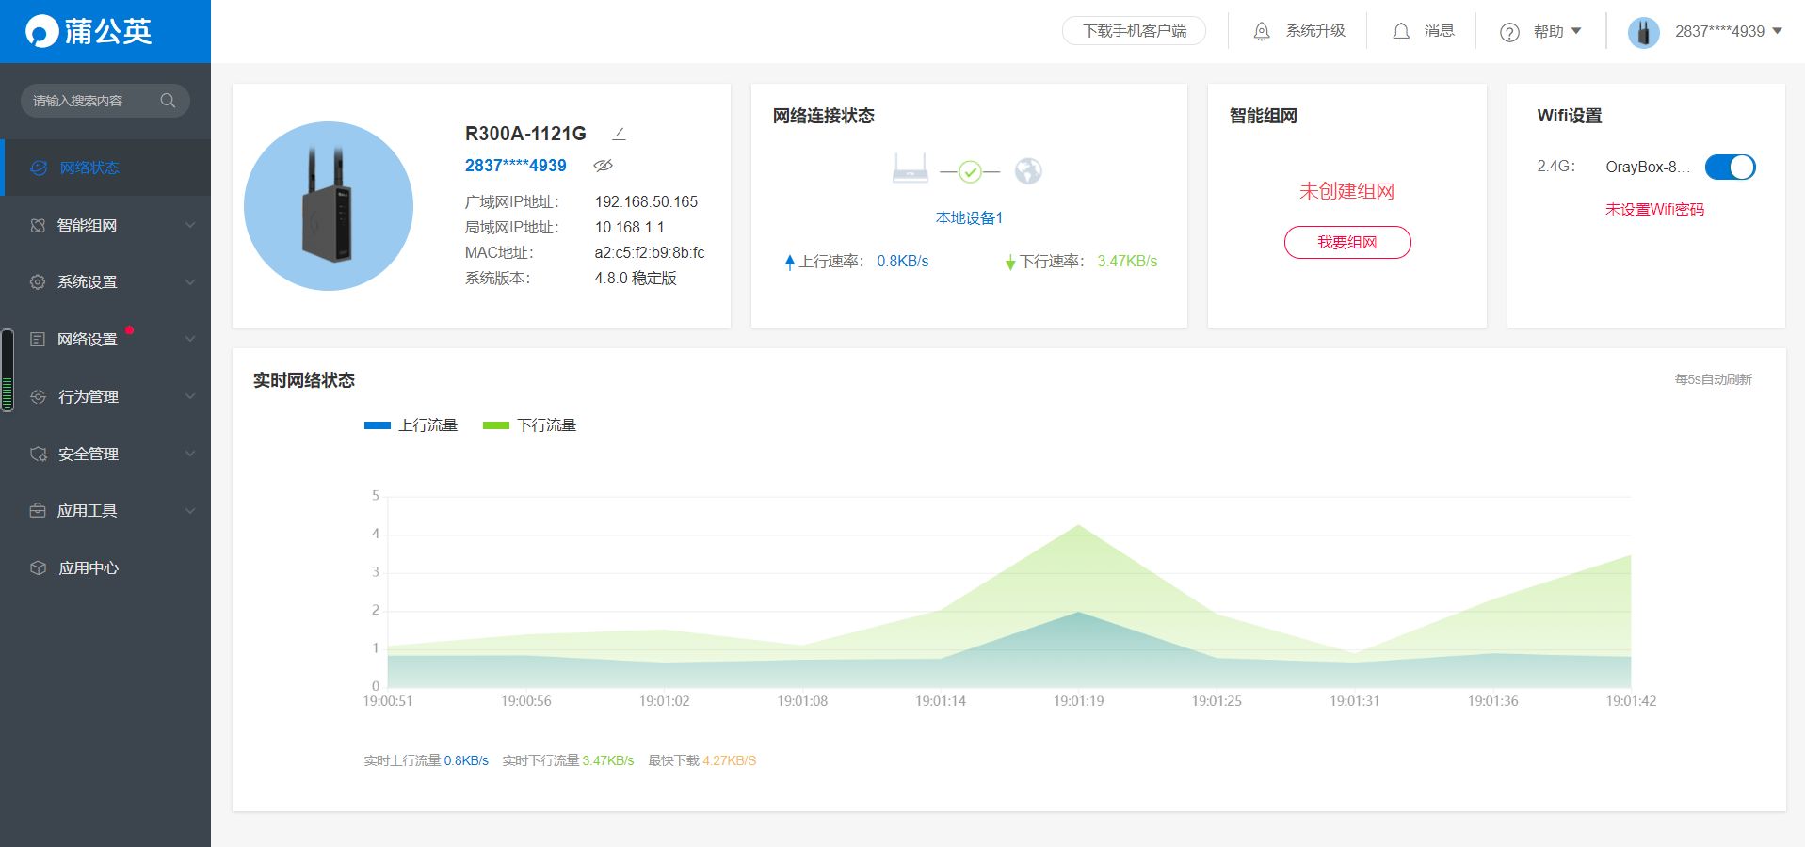Open the account dropdown 2837****4939
This screenshot has height=847, width=1805.
(1705, 31)
